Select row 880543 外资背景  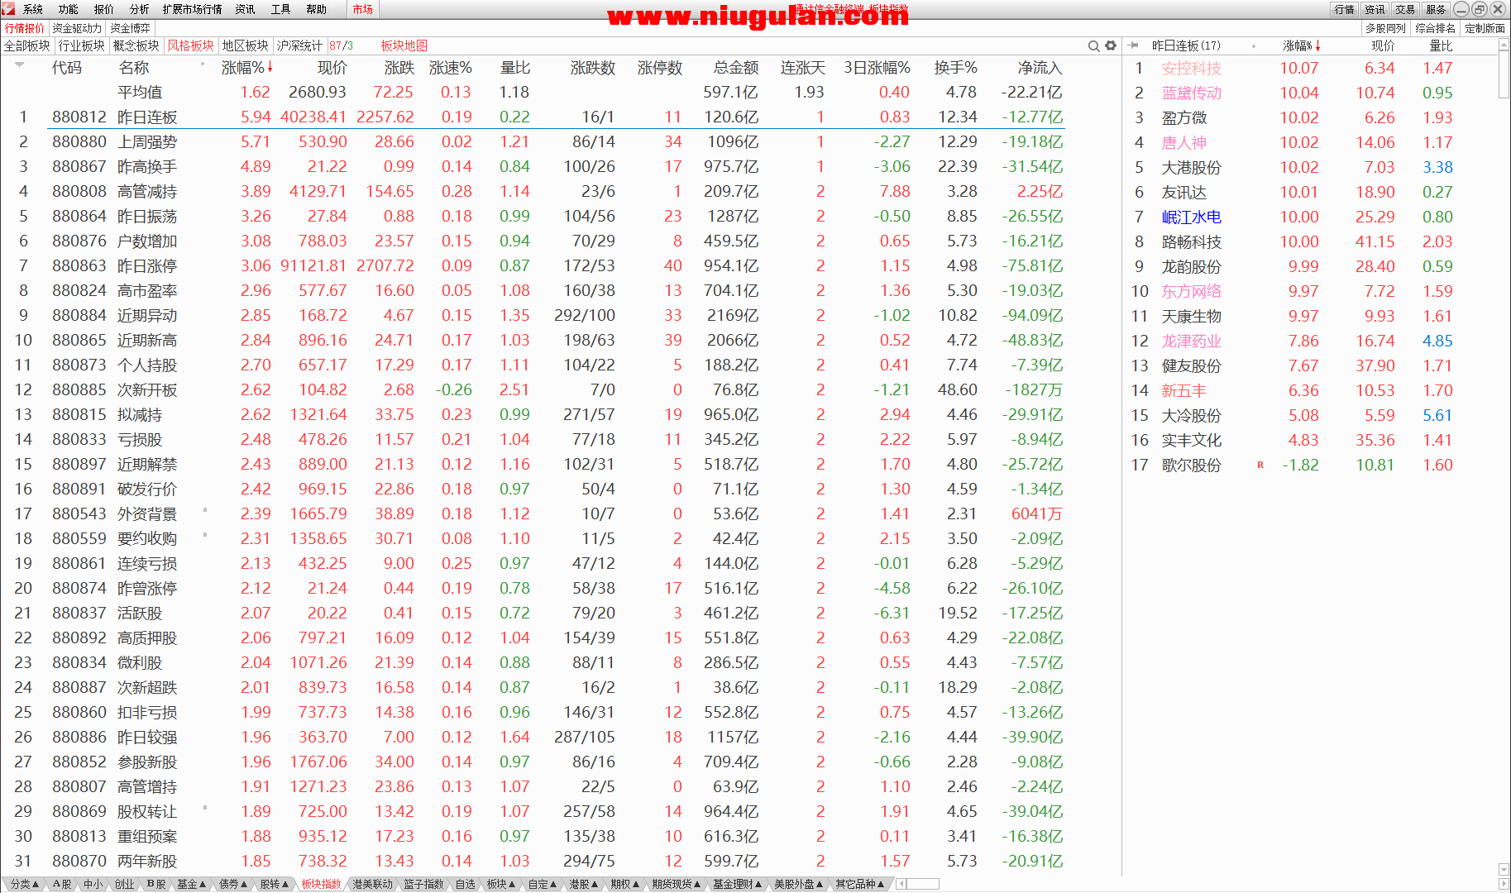[x=533, y=514]
